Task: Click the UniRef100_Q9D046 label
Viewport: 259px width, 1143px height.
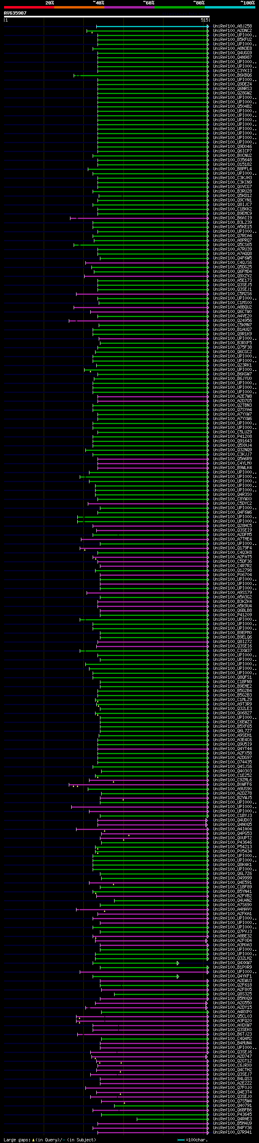Action: pos(232,147)
